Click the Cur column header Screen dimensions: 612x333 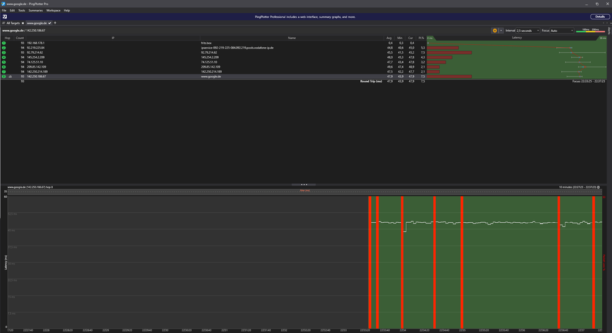coord(410,38)
